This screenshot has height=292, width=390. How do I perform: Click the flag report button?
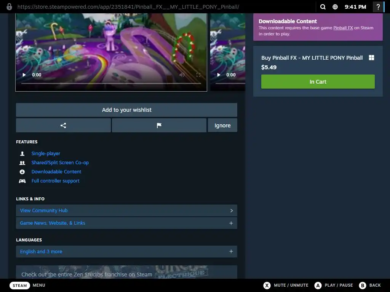[159, 125]
